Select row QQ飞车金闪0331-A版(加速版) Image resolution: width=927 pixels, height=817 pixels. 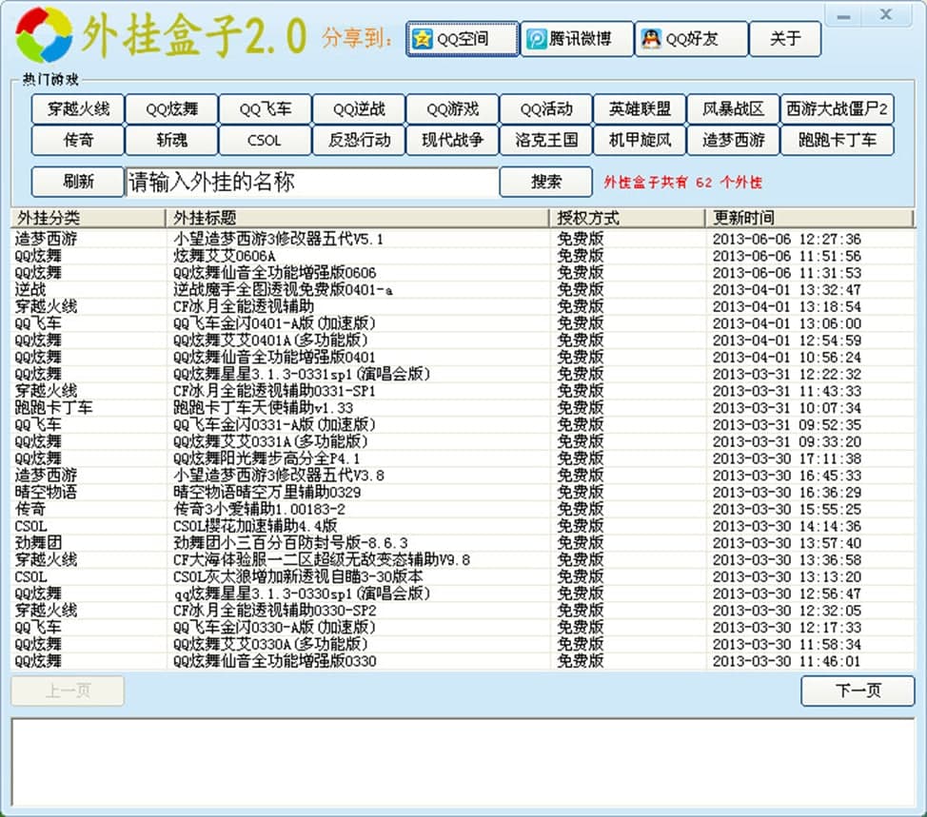(x=463, y=425)
